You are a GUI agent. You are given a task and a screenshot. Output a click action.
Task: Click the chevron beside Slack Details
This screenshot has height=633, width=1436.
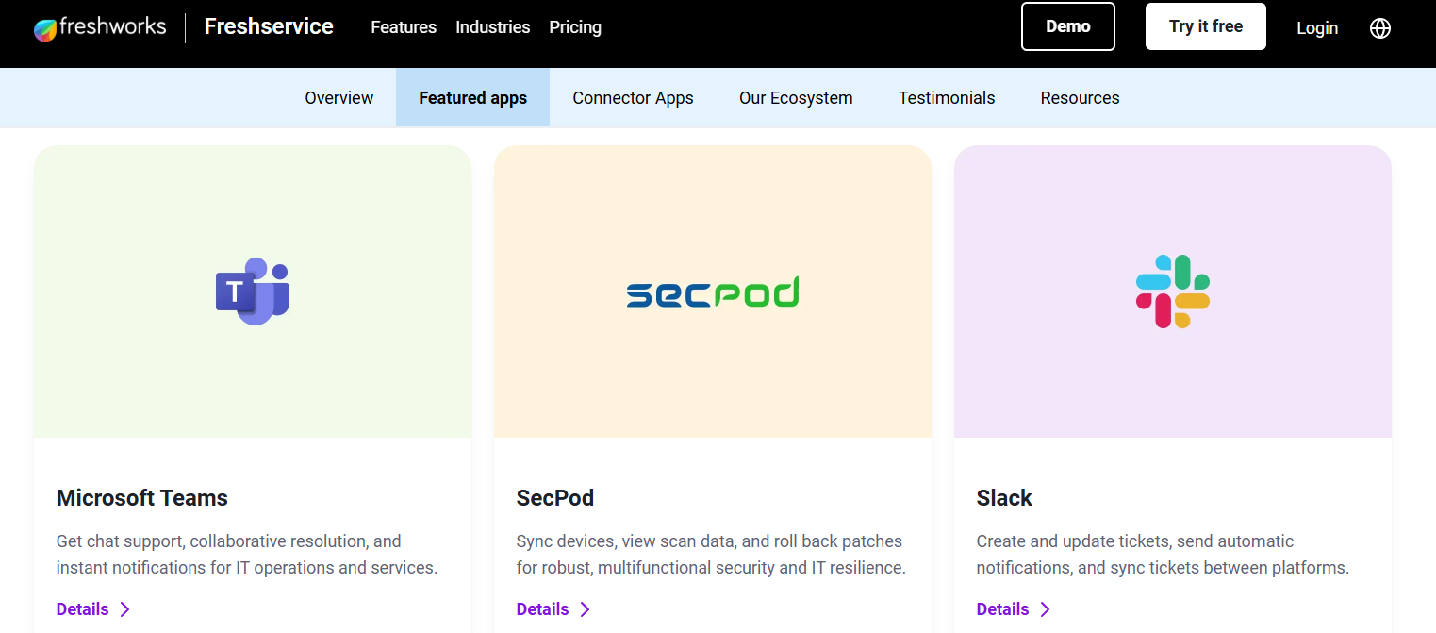[x=1045, y=609]
